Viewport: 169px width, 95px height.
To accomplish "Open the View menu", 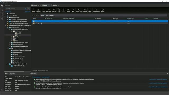I will click(x=7, y=3).
